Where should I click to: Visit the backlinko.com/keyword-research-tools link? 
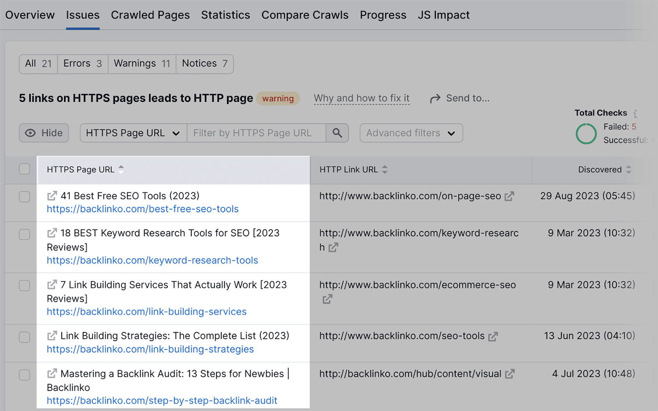pos(152,260)
